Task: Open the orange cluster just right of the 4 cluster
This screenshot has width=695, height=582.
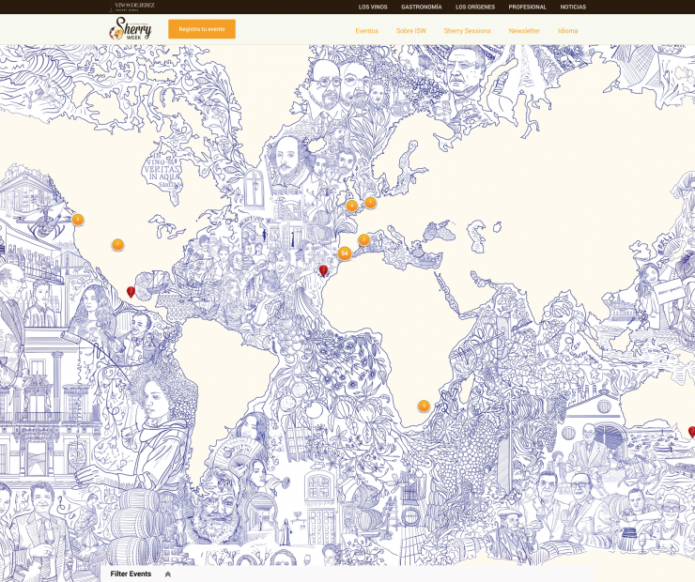Action: click(x=371, y=203)
